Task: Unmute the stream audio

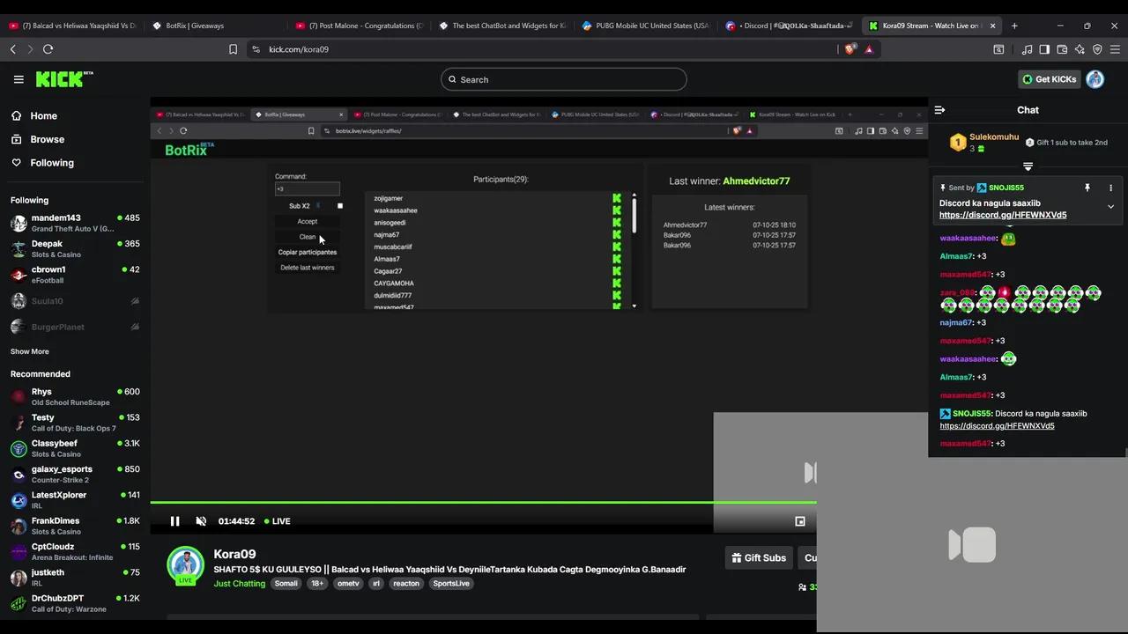Action: click(201, 521)
